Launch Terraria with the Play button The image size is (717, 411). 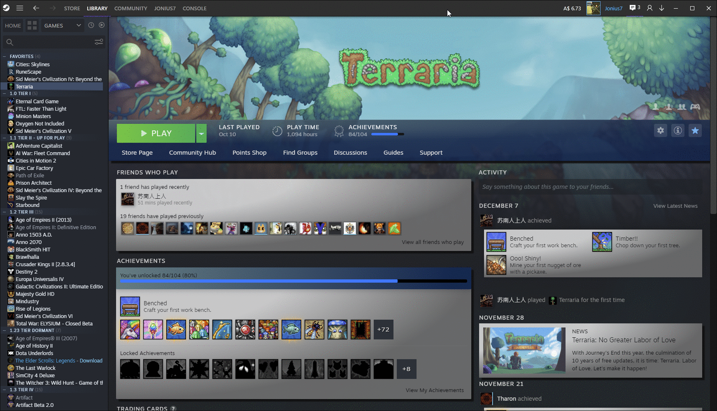click(156, 133)
